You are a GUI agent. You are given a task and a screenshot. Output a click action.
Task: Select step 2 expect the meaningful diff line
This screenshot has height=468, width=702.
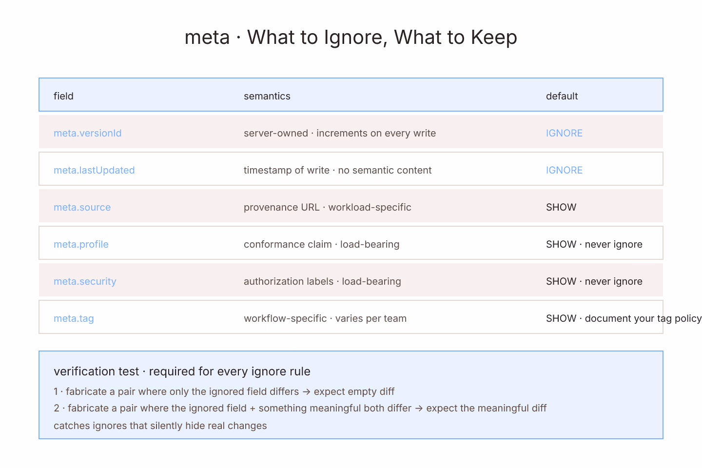[x=300, y=408]
